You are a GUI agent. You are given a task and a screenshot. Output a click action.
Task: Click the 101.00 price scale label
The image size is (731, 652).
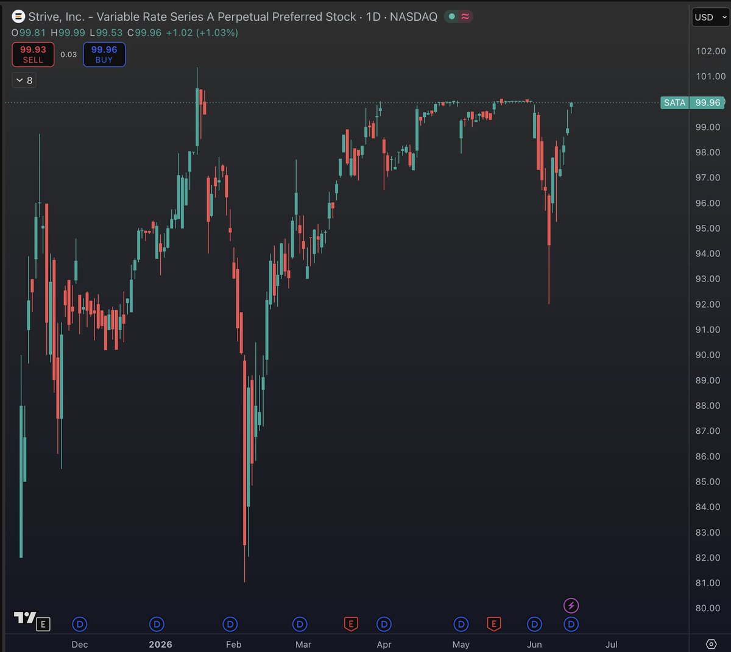tap(711, 76)
